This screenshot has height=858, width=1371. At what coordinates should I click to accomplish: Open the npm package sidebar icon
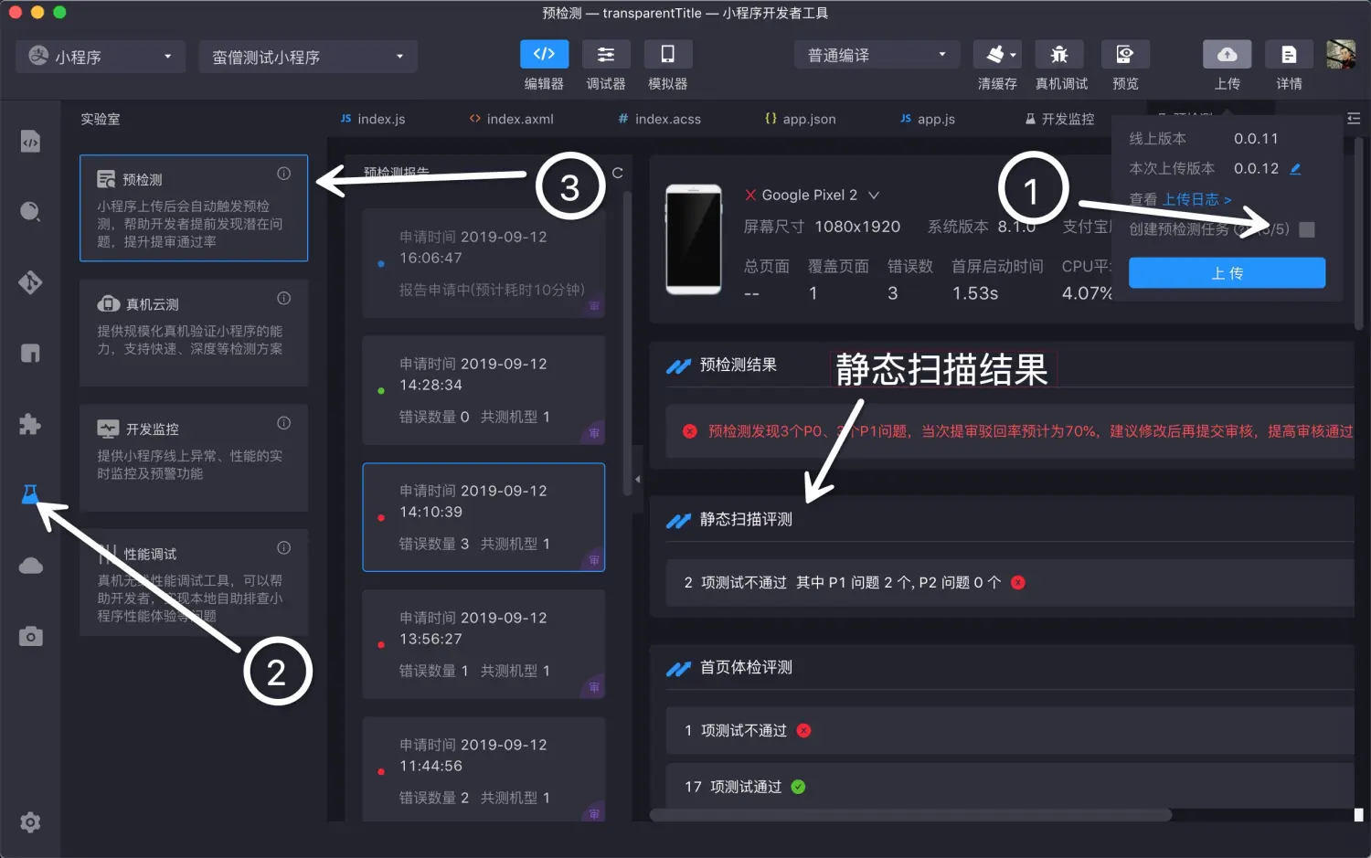click(x=30, y=353)
